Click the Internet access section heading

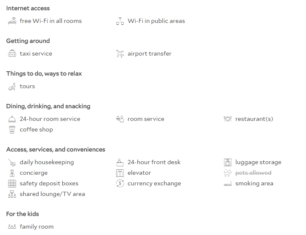coord(28,8)
